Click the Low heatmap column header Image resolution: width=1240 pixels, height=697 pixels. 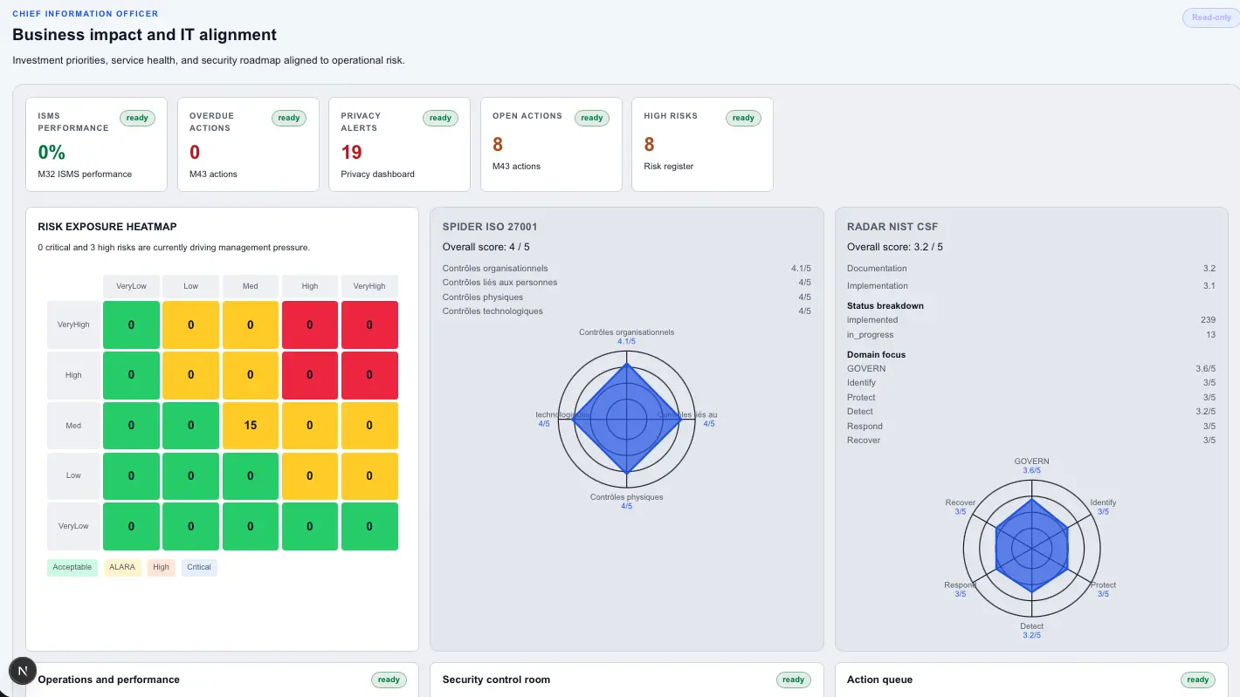(191, 286)
